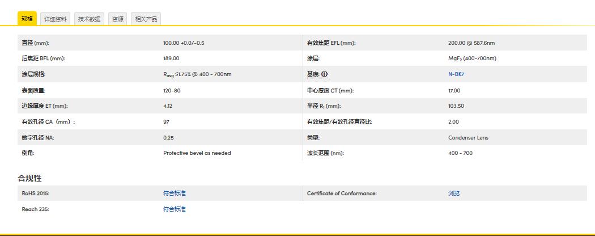Open 浏览 link for Certificate of Conformance
Screen dimensions: 595x236
click(x=454, y=193)
